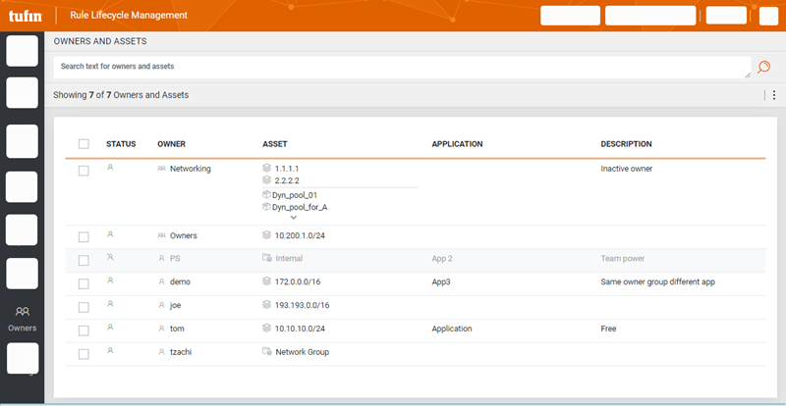The height and width of the screenshot is (406, 786).
Task: Click the network icon next to 10.200.1.0/24
Action: (x=266, y=234)
